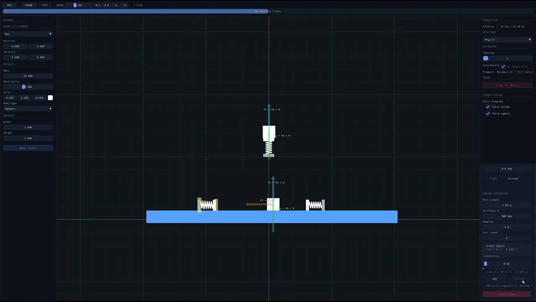Select the yellow-capped spring on platform left

pos(208,205)
